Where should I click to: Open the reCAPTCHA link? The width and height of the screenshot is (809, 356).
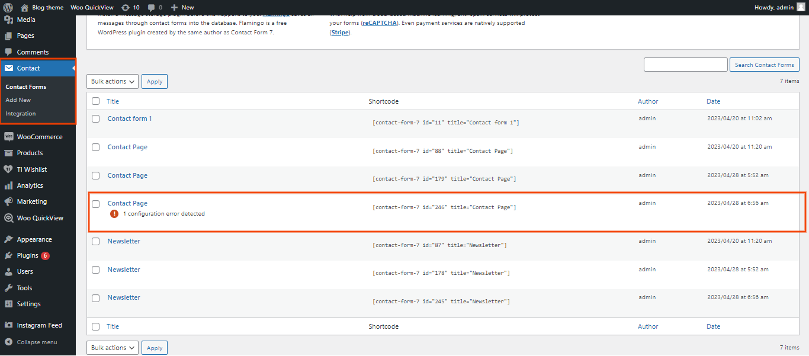(x=380, y=23)
